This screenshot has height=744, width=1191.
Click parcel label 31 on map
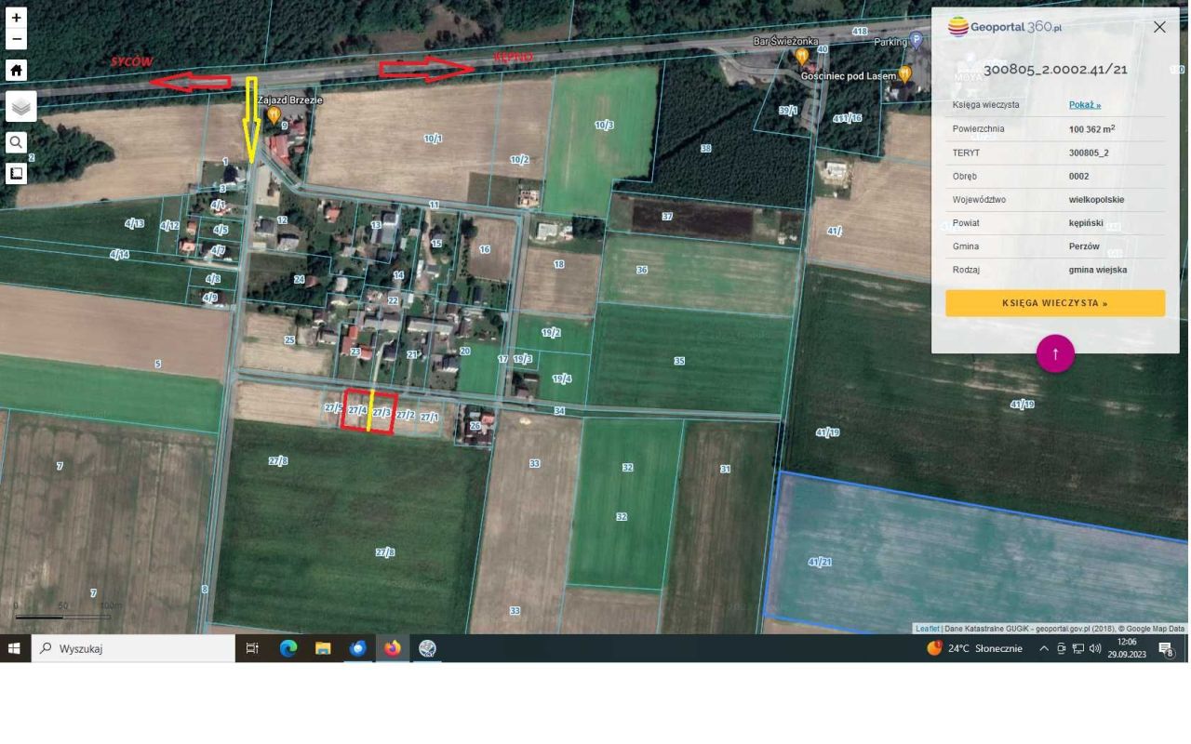725,469
